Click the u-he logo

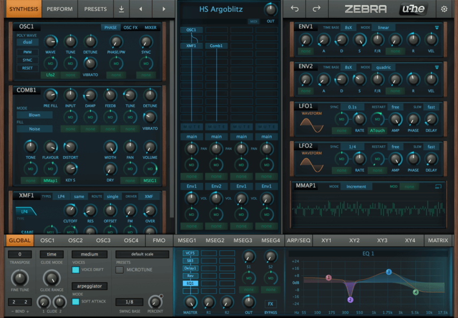(414, 9)
